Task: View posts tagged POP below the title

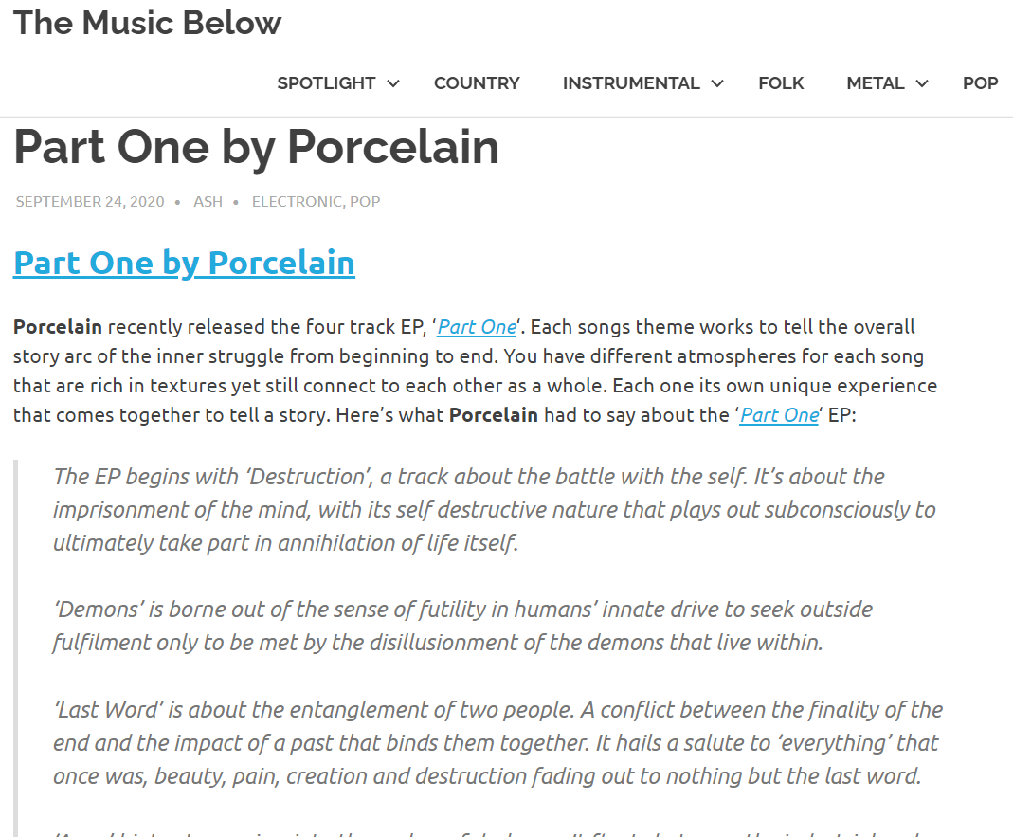Action: point(366,201)
